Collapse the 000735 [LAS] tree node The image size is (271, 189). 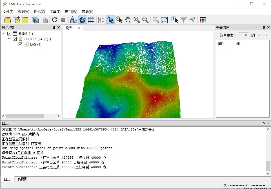[9, 39]
